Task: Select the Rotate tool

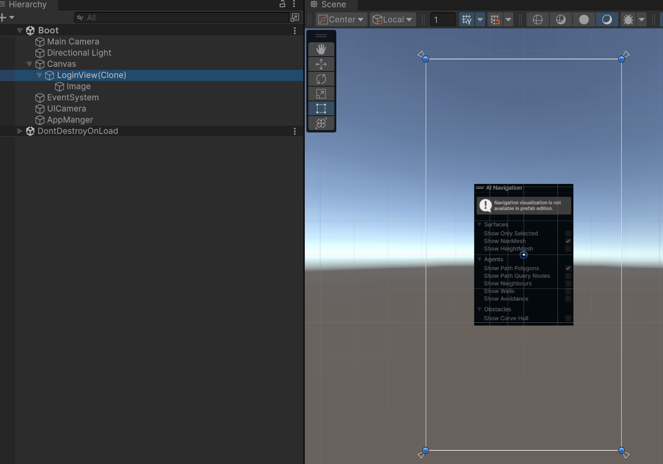Action: tap(321, 79)
